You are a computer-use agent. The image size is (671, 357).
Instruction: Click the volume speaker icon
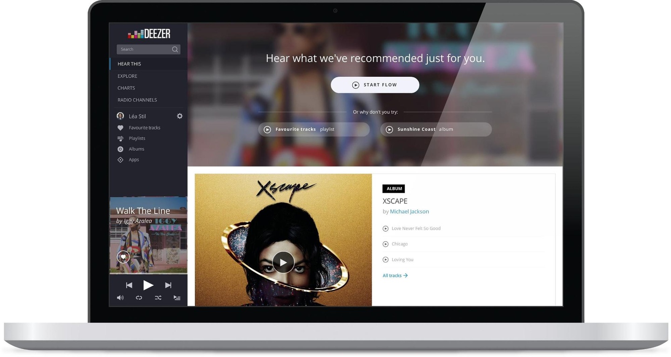pyautogui.click(x=120, y=298)
